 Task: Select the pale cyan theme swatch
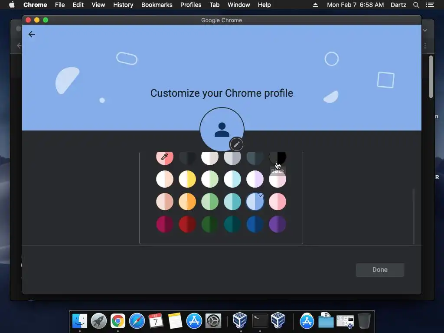click(x=232, y=179)
